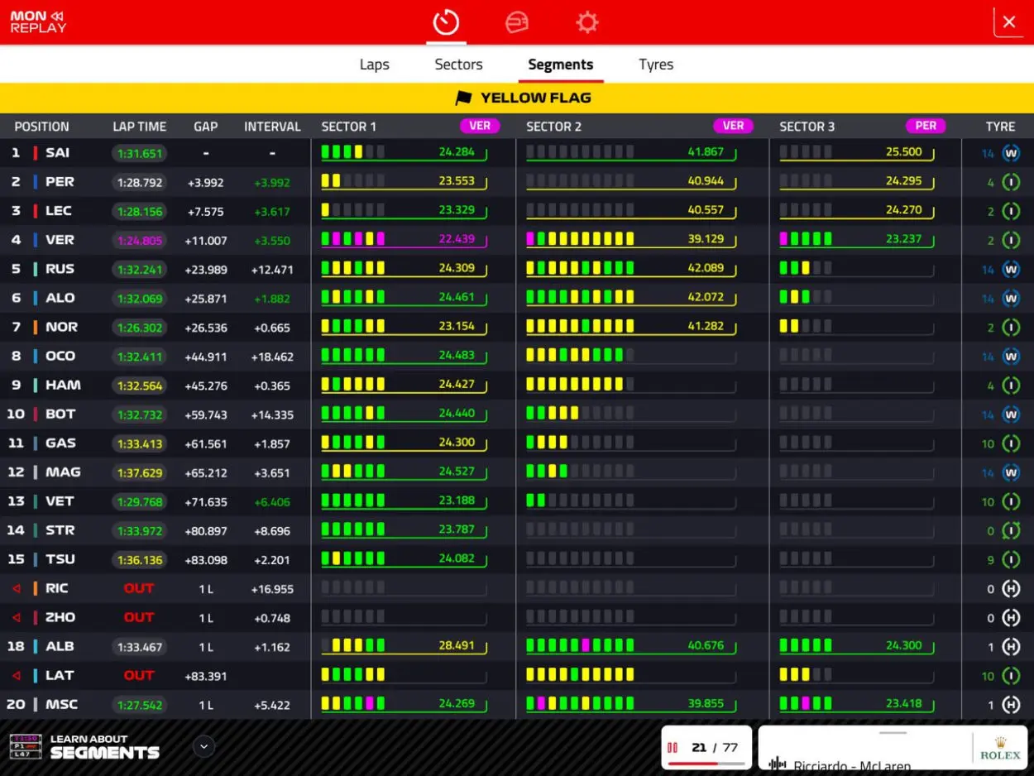Screen dimensions: 1034x776
Task: Open the Rolex sponsor logo
Action: pyautogui.click(x=1000, y=748)
